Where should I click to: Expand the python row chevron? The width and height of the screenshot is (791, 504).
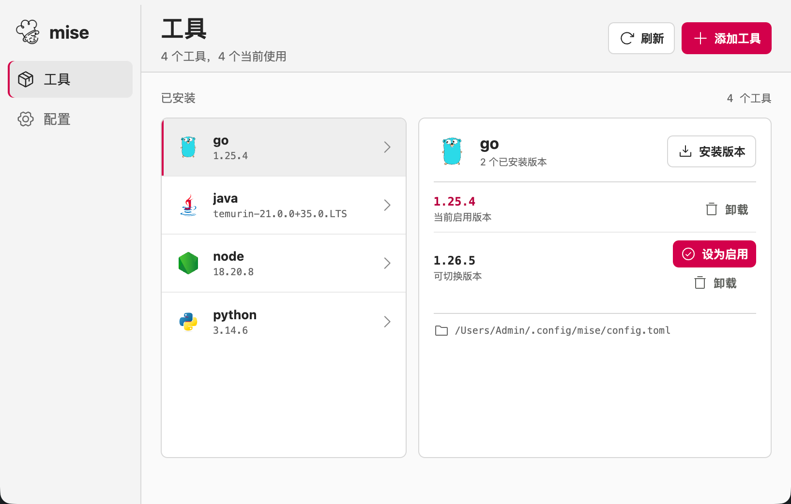(x=387, y=322)
